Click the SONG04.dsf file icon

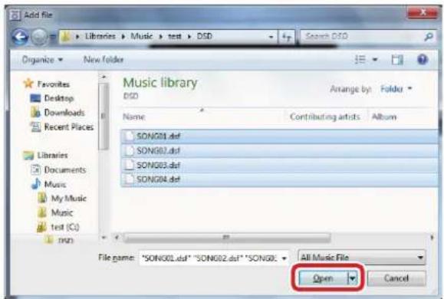[129, 179]
